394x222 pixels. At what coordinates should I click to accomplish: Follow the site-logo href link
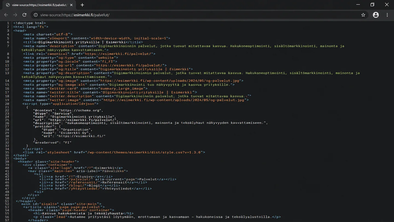point(89,168)
